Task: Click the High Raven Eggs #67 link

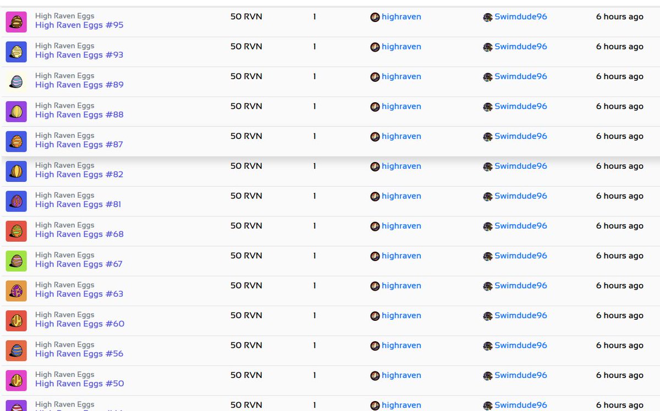Action: pyautogui.click(x=79, y=264)
